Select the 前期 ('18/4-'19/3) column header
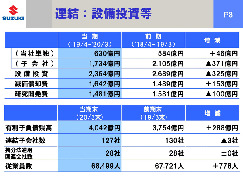 pos(152,39)
